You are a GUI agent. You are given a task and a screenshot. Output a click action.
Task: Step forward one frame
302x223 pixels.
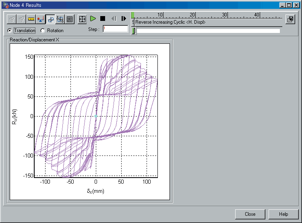coord(124,19)
